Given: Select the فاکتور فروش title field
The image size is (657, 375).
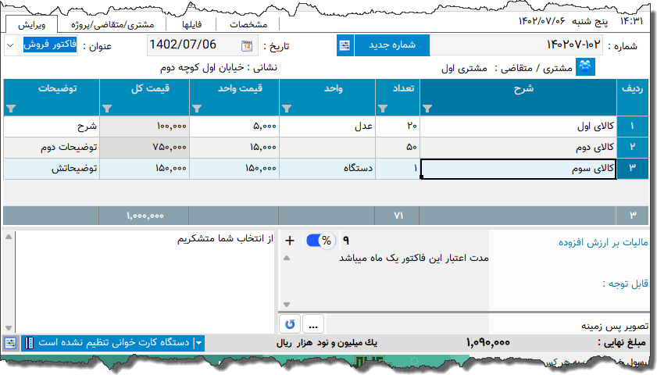Looking at the screenshot, I should tap(50, 45).
